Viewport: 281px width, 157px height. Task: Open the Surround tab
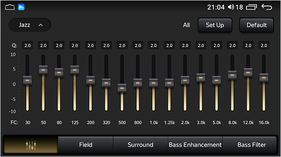point(140,145)
